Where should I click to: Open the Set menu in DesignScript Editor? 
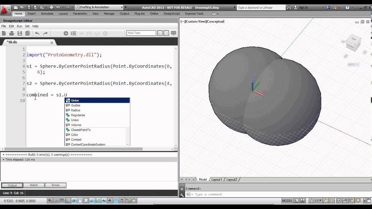click(x=27, y=26)
